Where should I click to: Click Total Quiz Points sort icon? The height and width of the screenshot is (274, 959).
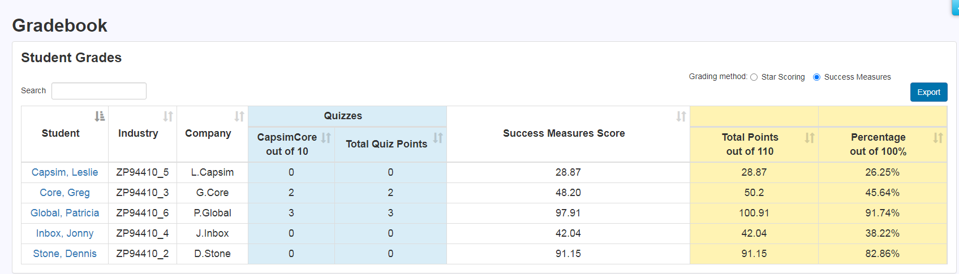coord(438,138)
